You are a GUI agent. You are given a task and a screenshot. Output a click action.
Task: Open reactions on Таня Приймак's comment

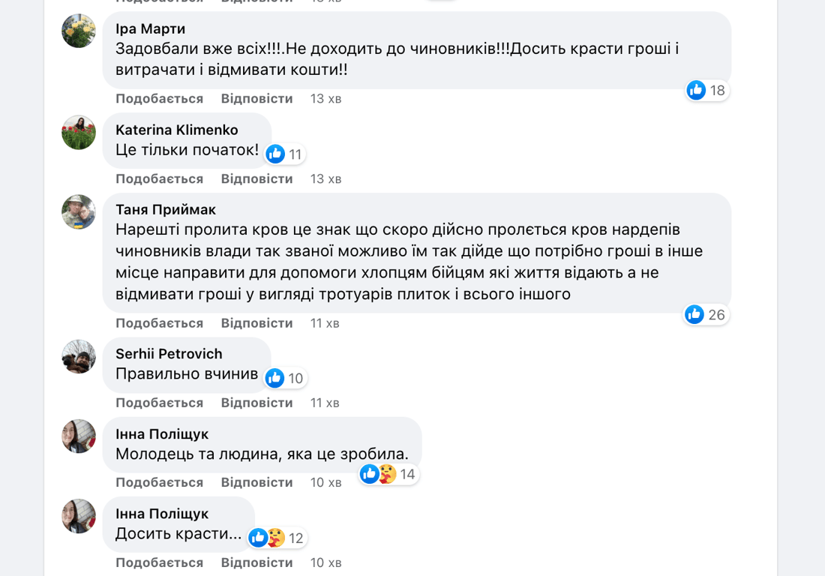click(706, 315)
